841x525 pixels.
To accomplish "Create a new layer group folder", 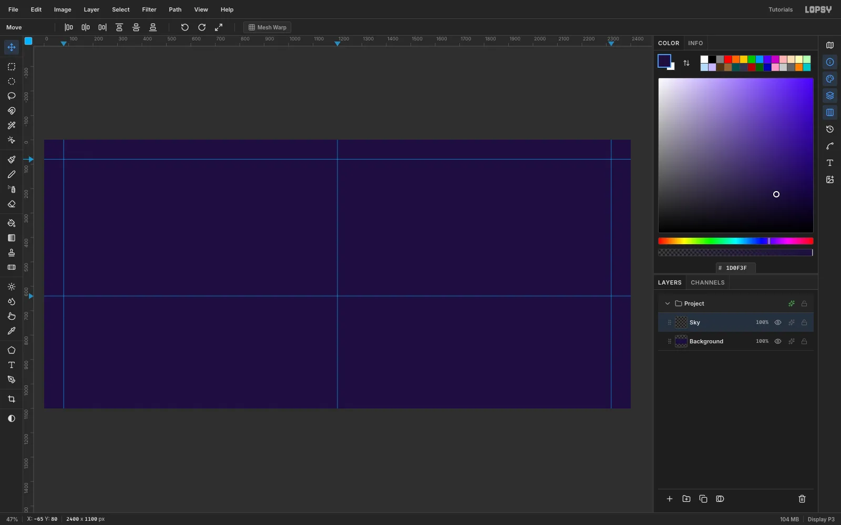I will [x=686, y=499].
